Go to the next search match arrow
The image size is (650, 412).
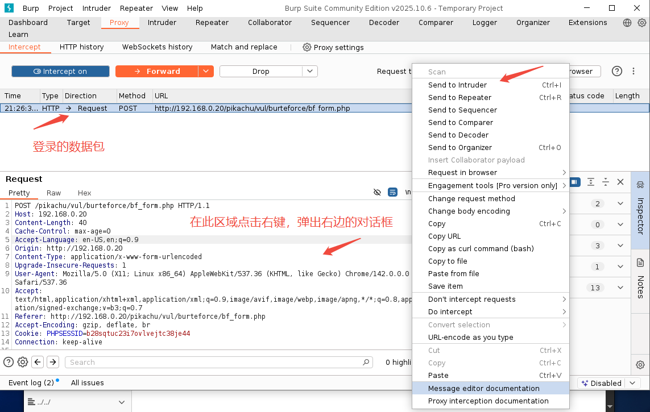point(53,363)
